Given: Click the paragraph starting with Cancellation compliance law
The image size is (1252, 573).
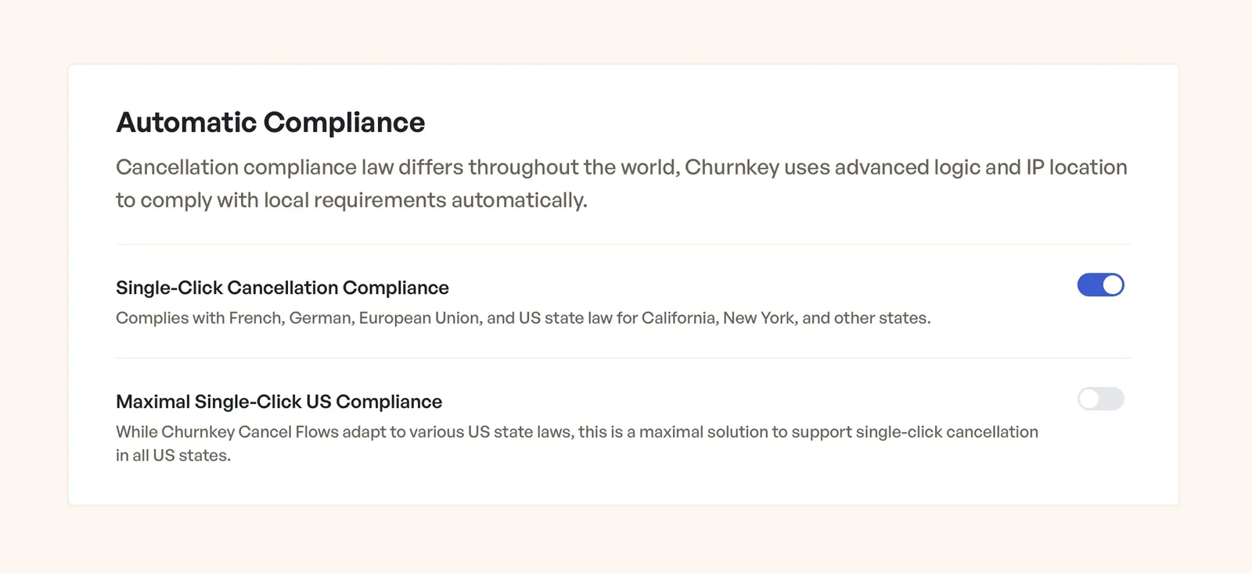Looking at the screenshot, I should pos(621,184).
